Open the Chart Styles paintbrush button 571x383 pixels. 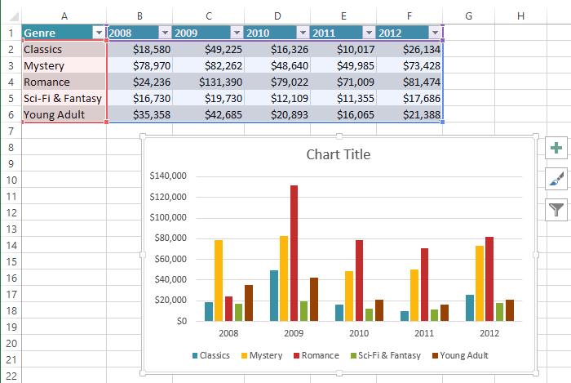(x=556, y=179)
